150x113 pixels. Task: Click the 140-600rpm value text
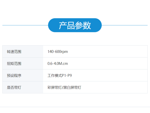tap(57, 52)
